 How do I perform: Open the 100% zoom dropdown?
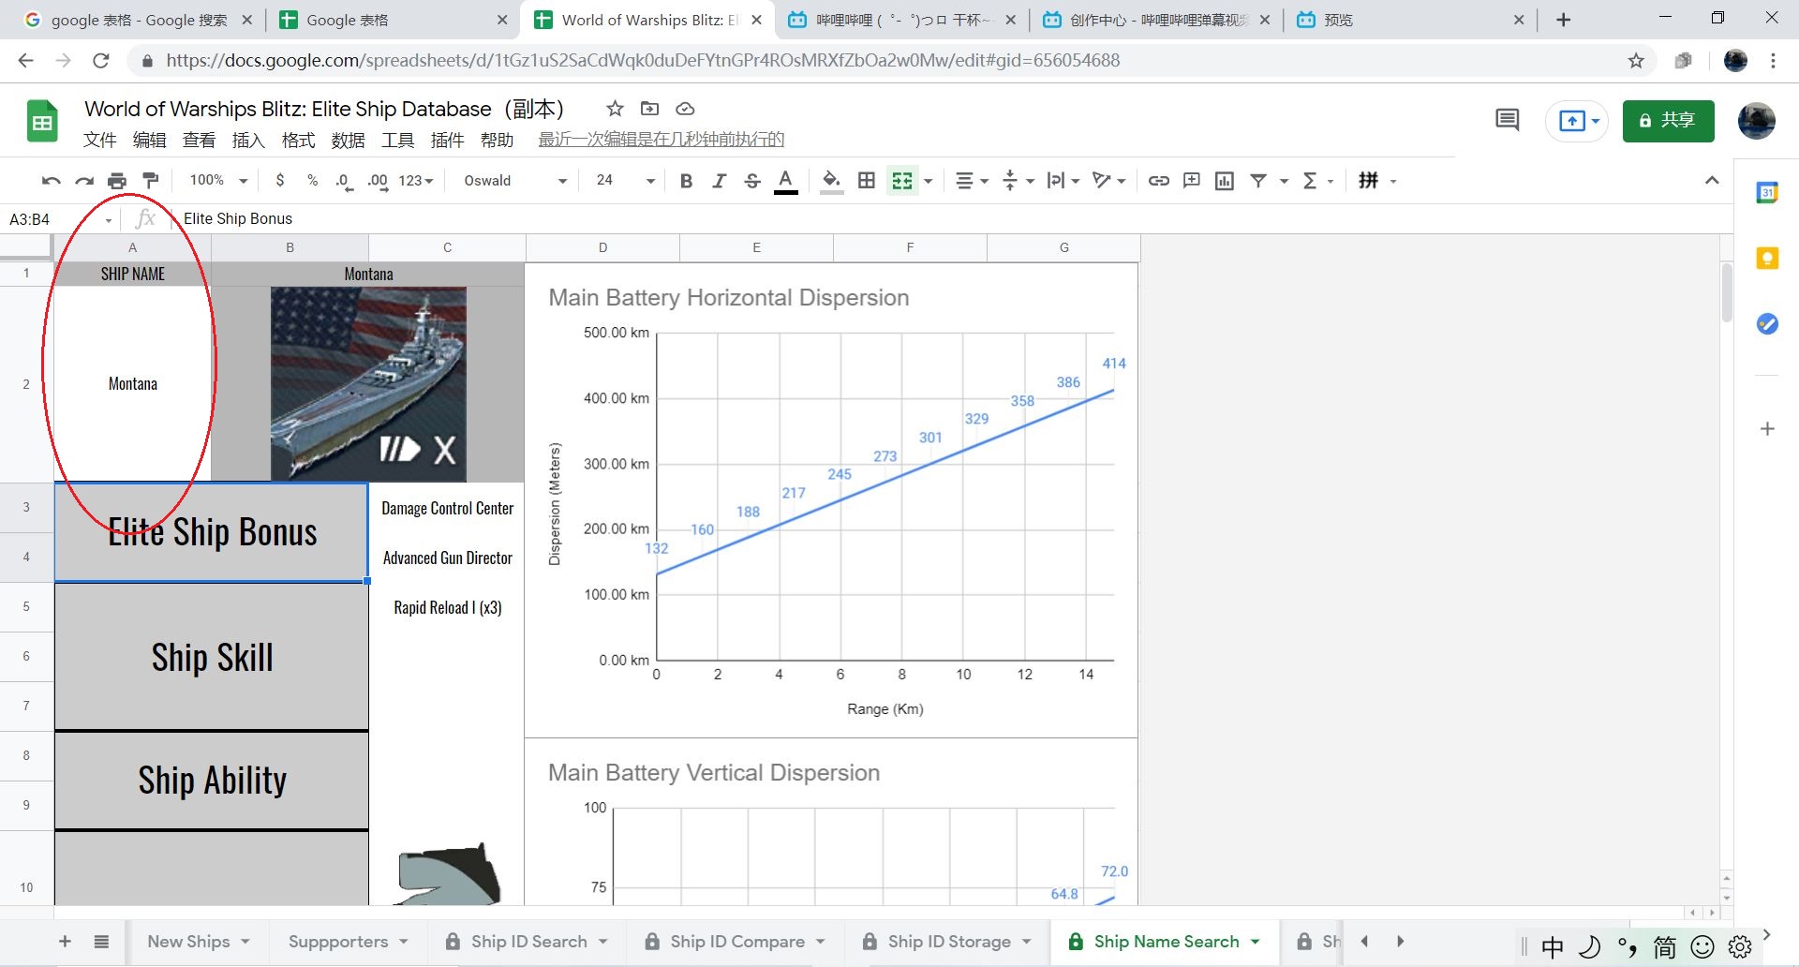[217, 180]
